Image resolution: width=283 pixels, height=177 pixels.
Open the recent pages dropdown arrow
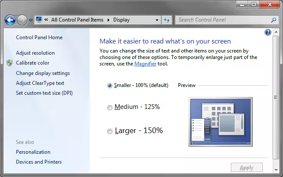(31, 20)
